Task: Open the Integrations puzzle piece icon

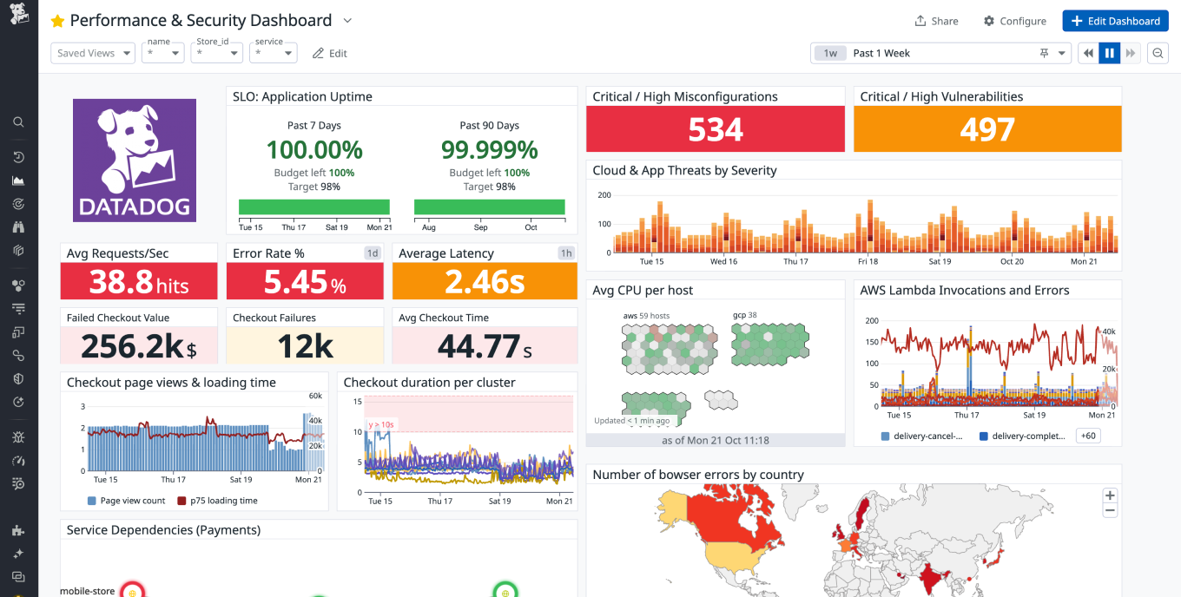Action: (x=18, y=530)
